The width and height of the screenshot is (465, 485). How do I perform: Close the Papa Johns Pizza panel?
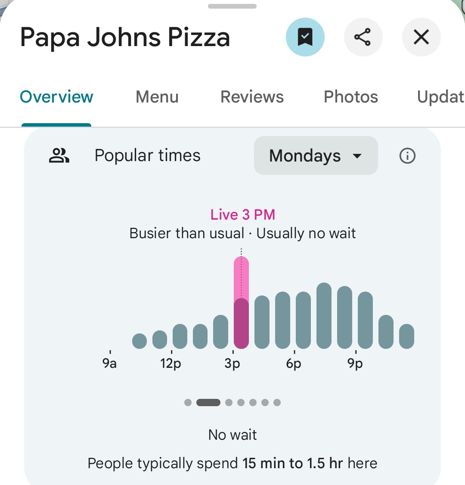[421, 37]
